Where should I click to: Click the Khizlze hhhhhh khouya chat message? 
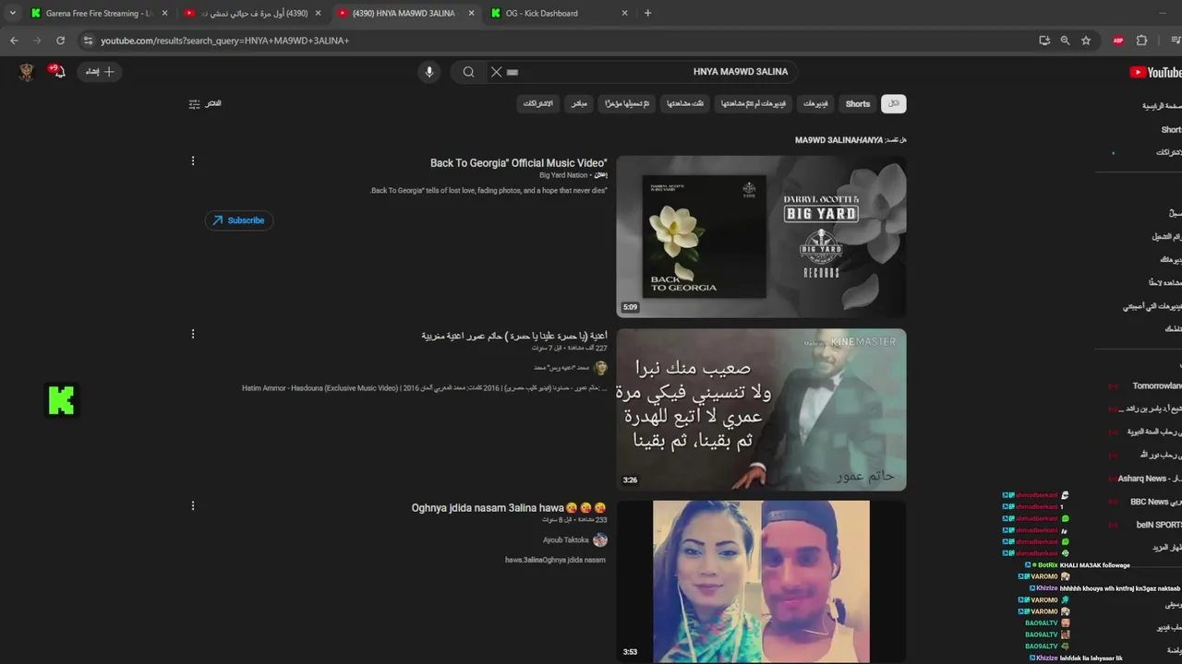pyautogui.click(x=1104, y=588)
